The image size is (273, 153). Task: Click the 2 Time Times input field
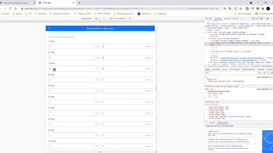tap(127, 58)
